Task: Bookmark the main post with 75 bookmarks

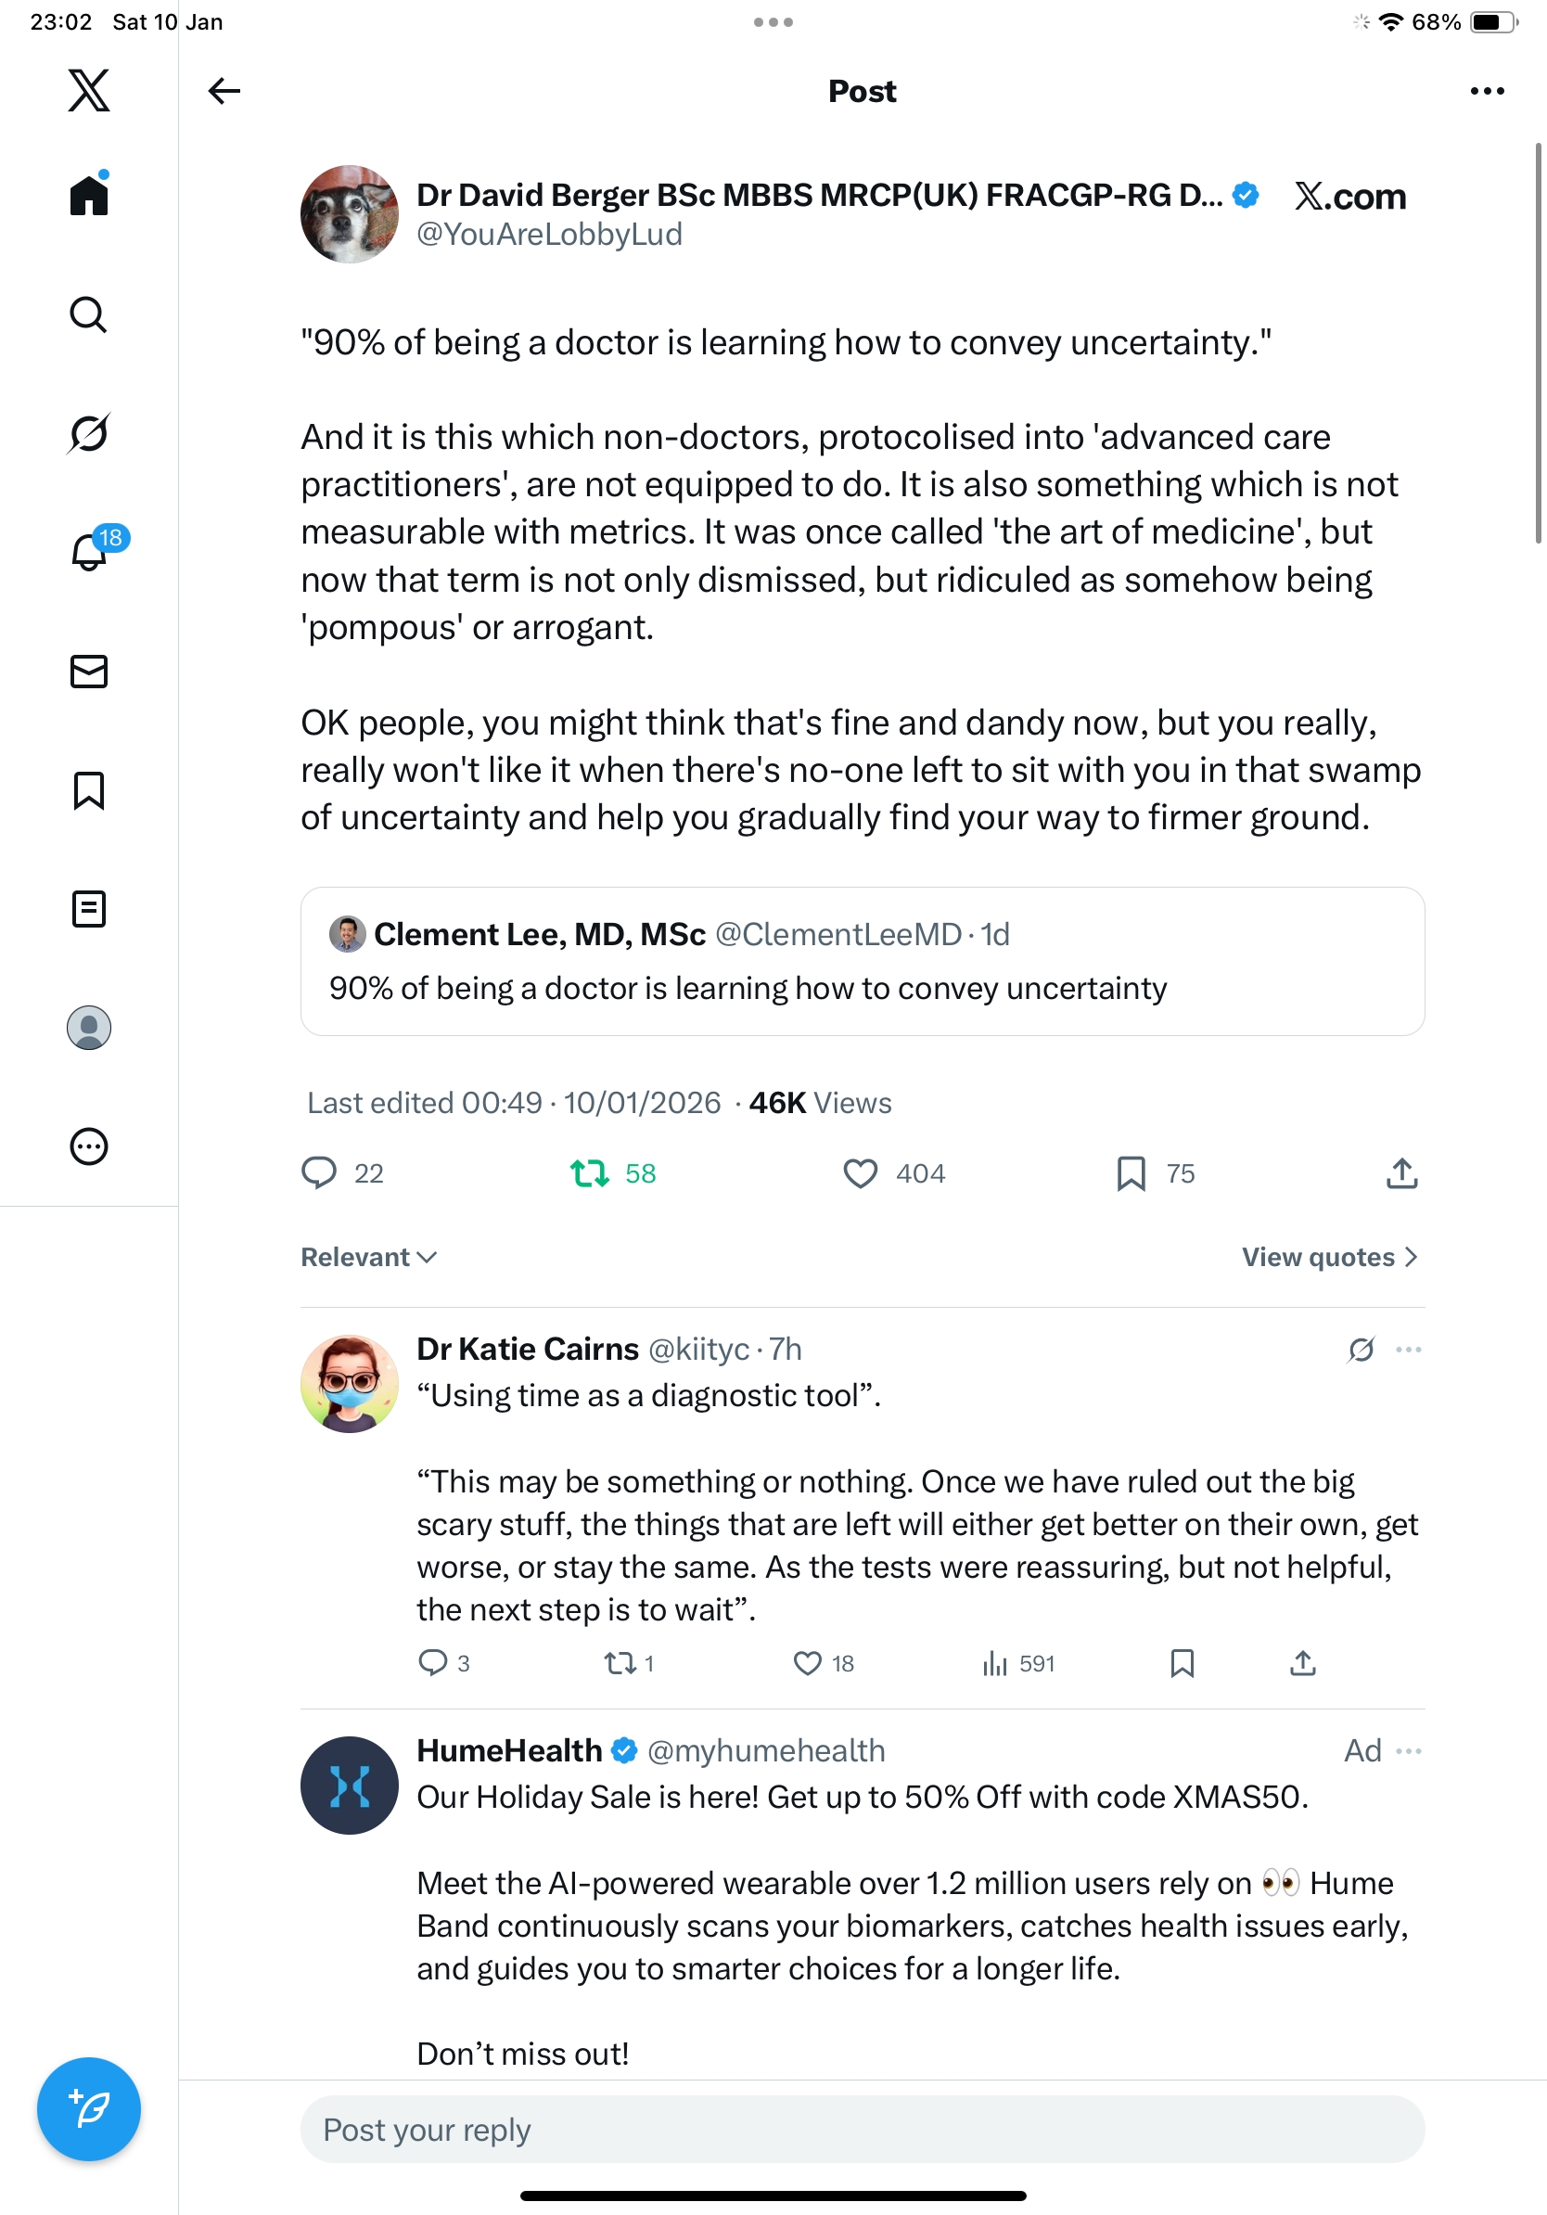Action: pyautogui.click(x=1131, y=1173)
